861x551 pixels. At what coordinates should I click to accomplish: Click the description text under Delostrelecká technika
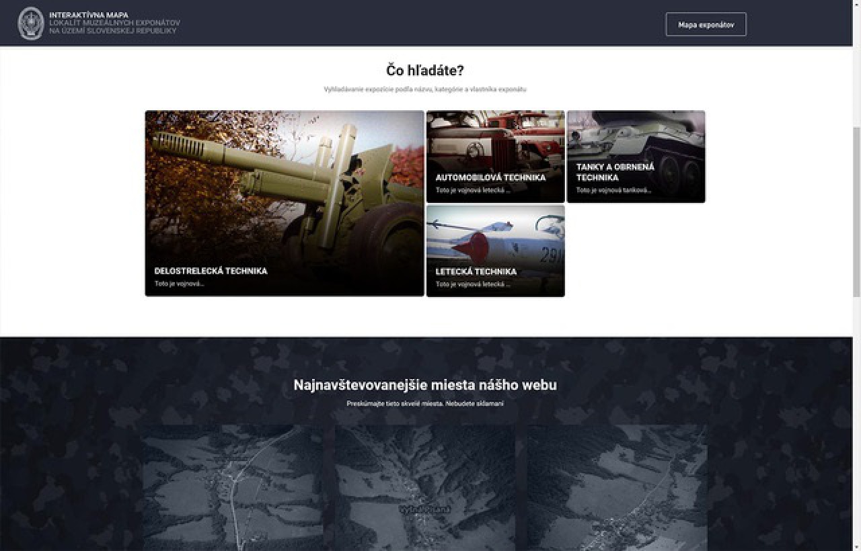179,284
